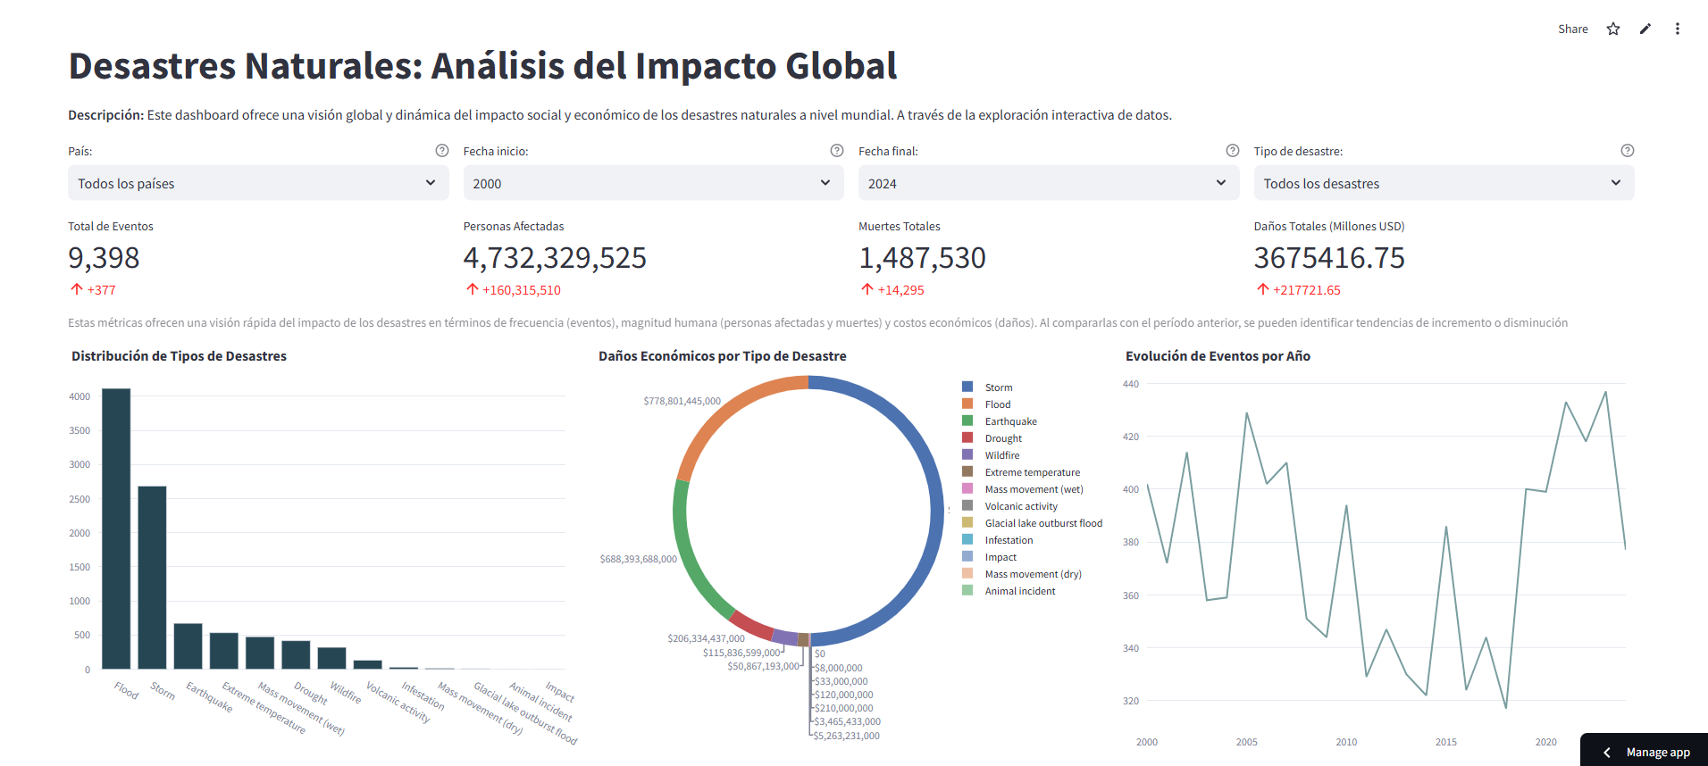Image resolution: width=1708 pixels, height=766 pixels.
Task: Click the Manage app chevron arrow
Action: 1606,753
